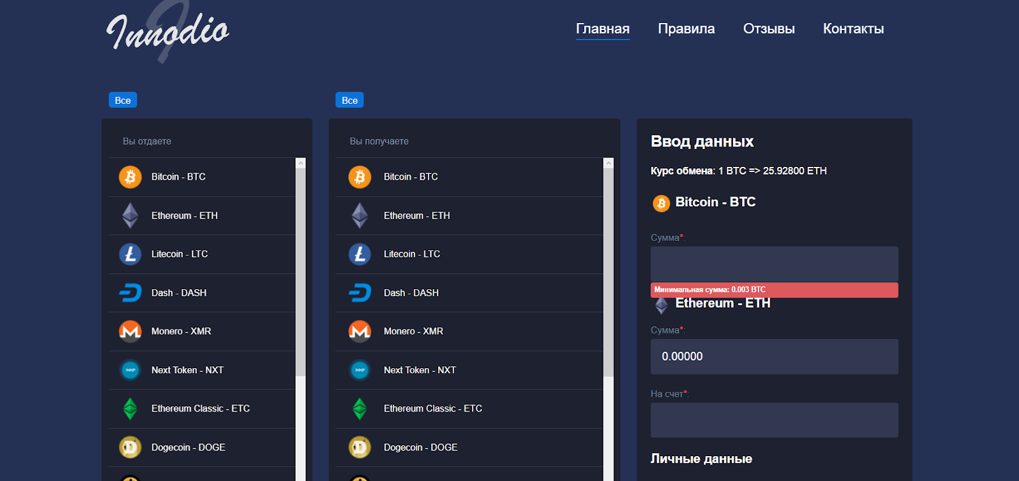Screen dimensions: 1019x481
Task: Select the Litecoin - LTC label under Вы отдаете
Action: pos(180,254)
